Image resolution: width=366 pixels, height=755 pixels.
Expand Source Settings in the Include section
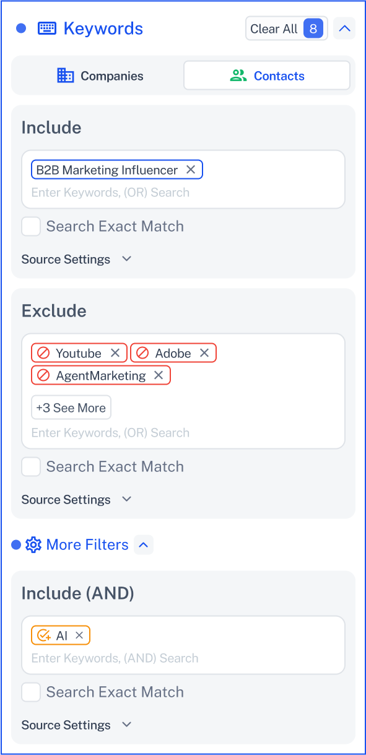click(77, 259)
